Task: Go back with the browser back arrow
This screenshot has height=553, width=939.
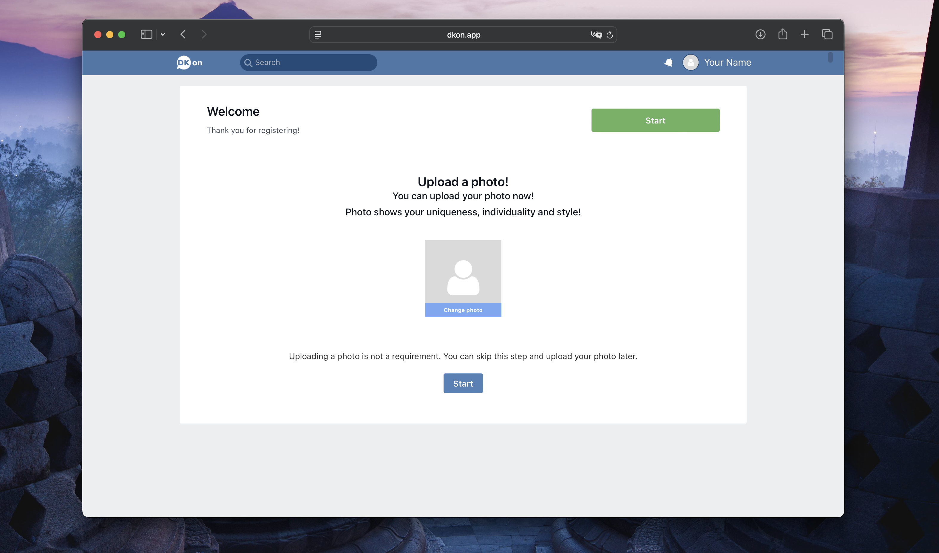Action: pos(183,35)
